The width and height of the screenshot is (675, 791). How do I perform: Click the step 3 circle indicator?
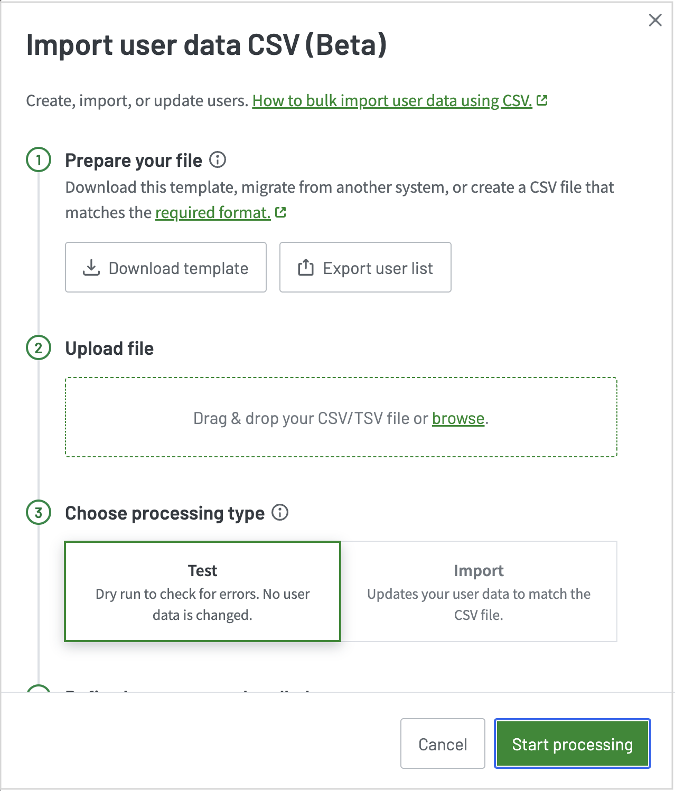pos(37,513)
